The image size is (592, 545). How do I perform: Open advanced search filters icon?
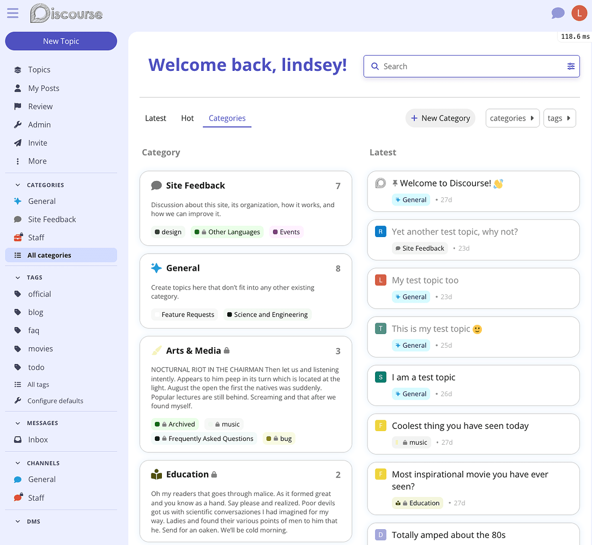point(571,66)
